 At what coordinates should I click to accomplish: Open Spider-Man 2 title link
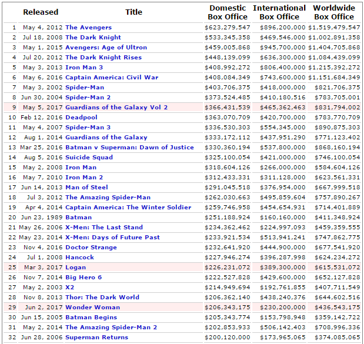pyautogui.click(x=88, y=97)
